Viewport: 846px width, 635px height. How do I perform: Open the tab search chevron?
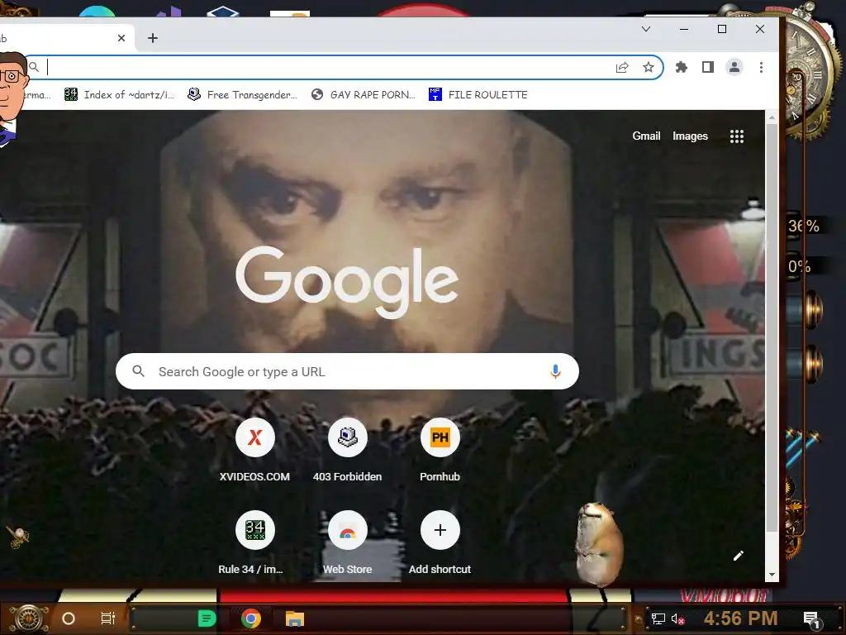646,29
